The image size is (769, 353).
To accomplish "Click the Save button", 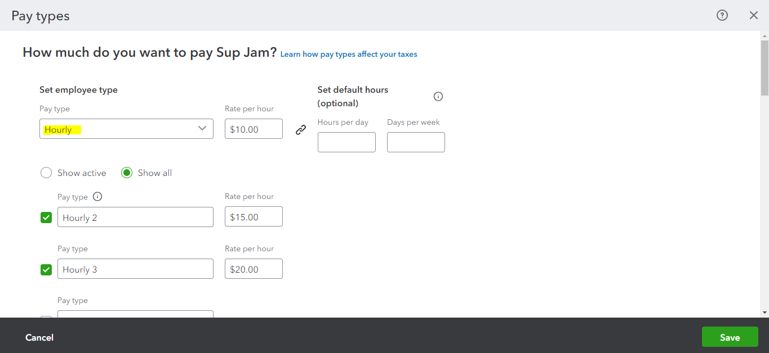I will (x=730, y=337).
